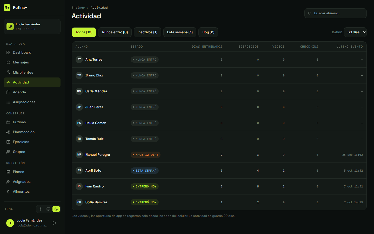Filter by the Hoy (2) tab
The width and height of the screenshot is (374, 234).
tap(208, 32)
